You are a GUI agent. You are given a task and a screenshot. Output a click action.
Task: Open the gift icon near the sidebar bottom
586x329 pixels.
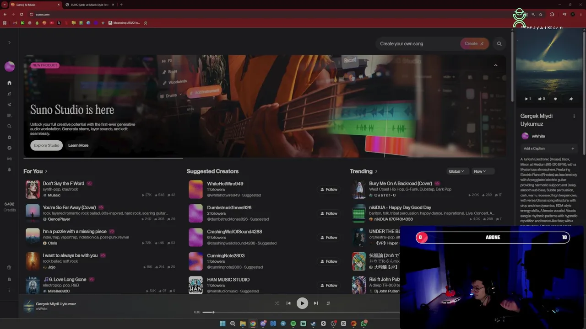[x=9, y=268]
